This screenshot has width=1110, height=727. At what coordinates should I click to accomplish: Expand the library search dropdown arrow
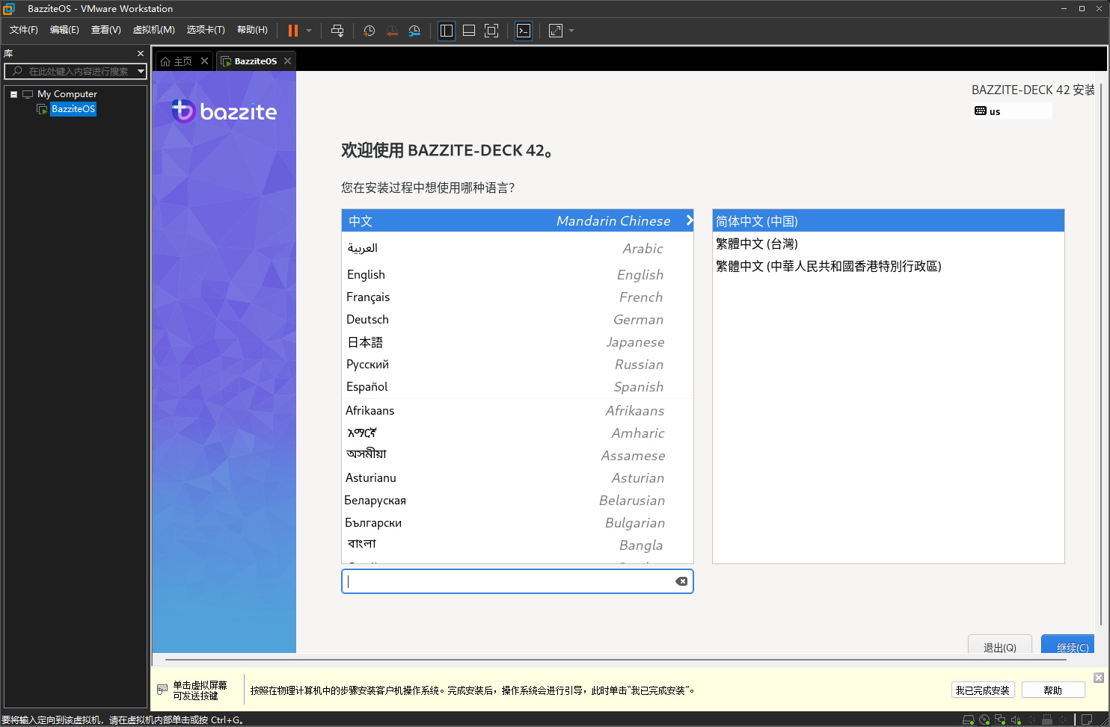pos(141,71)
